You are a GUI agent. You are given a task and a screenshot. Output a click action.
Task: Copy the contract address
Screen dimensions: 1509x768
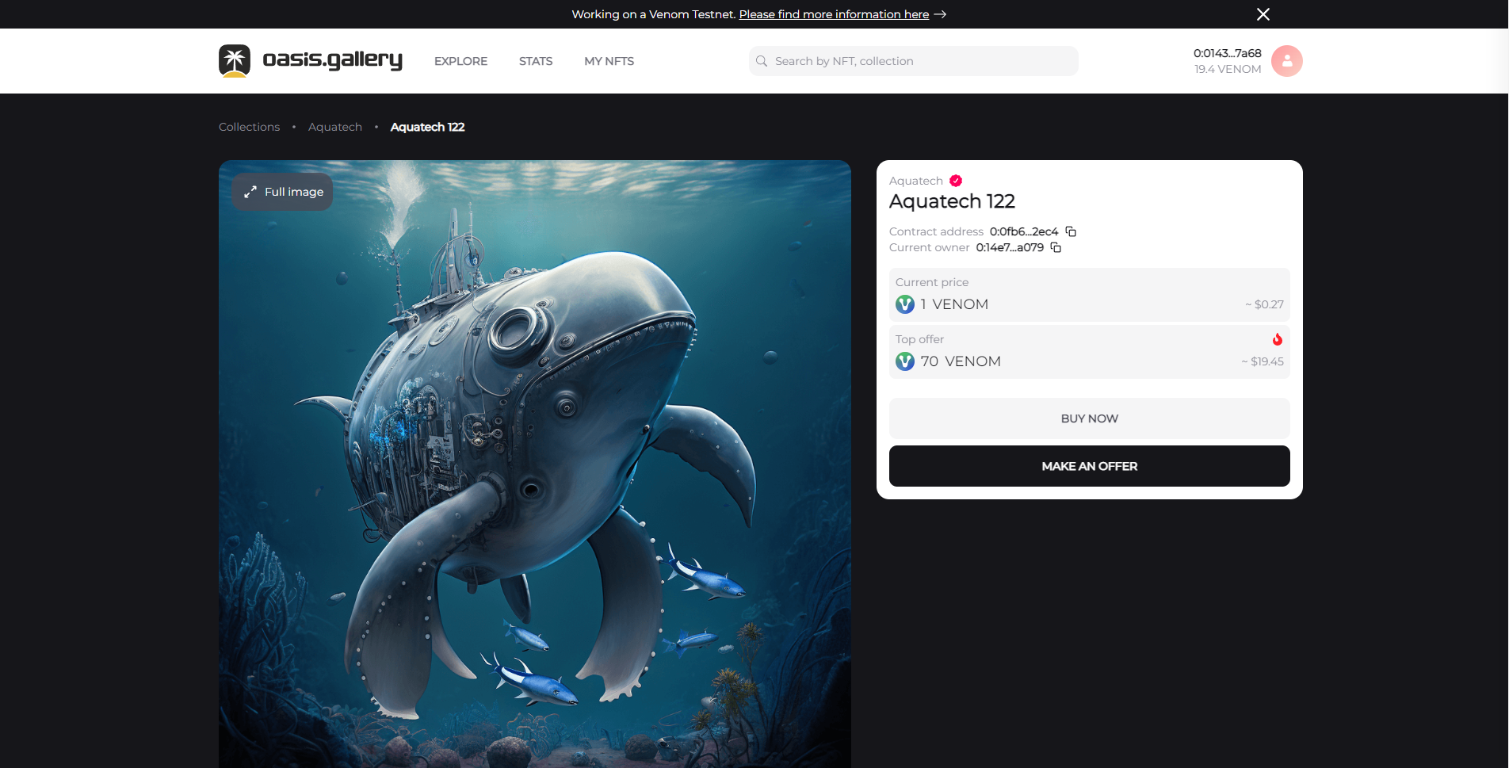click(x=1071, y=231)
